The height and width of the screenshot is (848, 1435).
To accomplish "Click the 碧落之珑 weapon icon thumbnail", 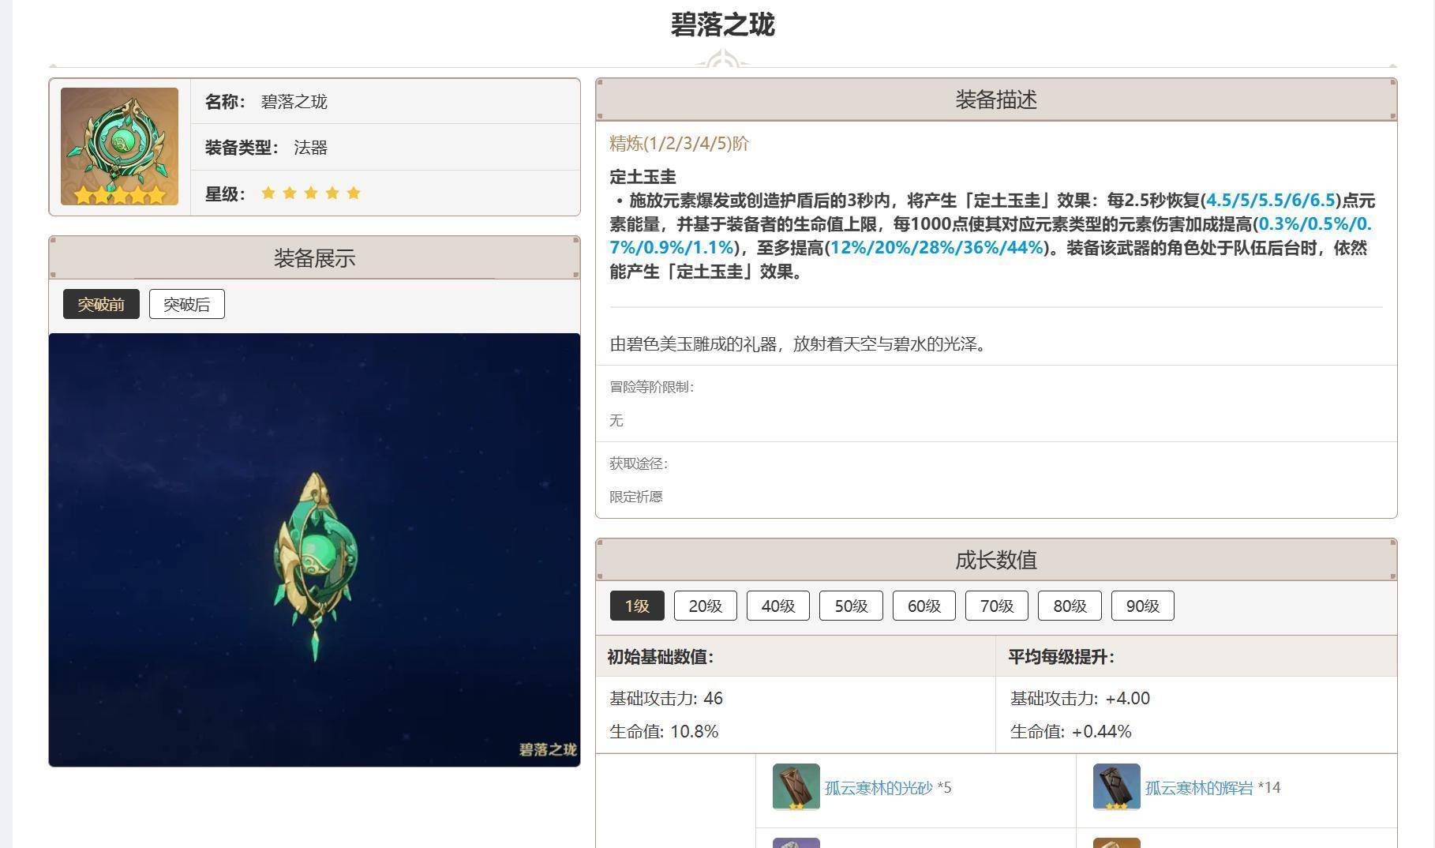I will pyautogui.click(x=119, y=146).
